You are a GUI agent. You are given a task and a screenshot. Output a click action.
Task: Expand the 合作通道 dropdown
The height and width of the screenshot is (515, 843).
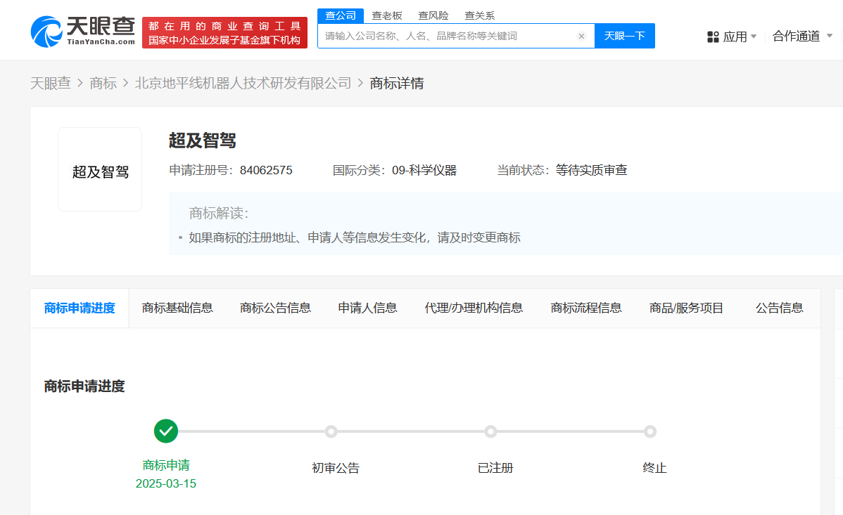click(829, 36)
